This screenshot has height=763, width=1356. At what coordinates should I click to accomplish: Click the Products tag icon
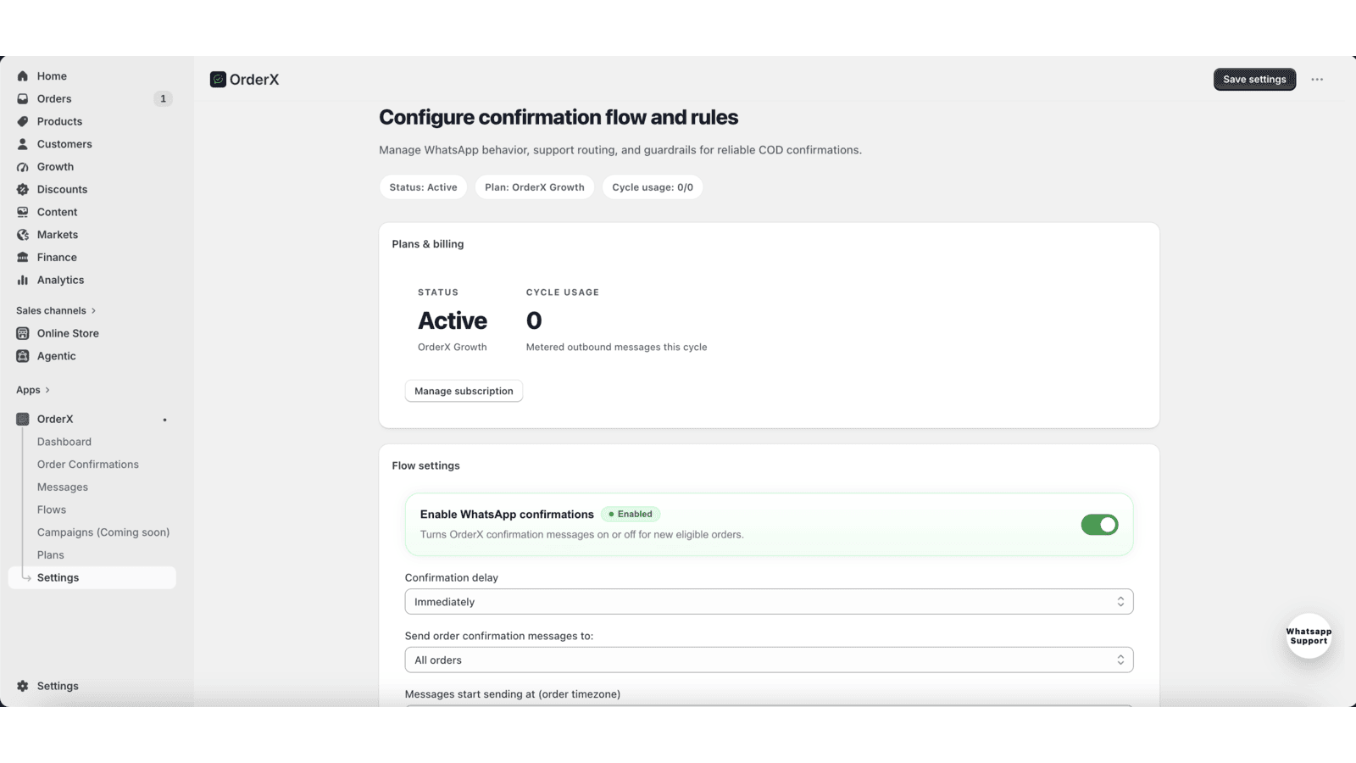(23, 121)
